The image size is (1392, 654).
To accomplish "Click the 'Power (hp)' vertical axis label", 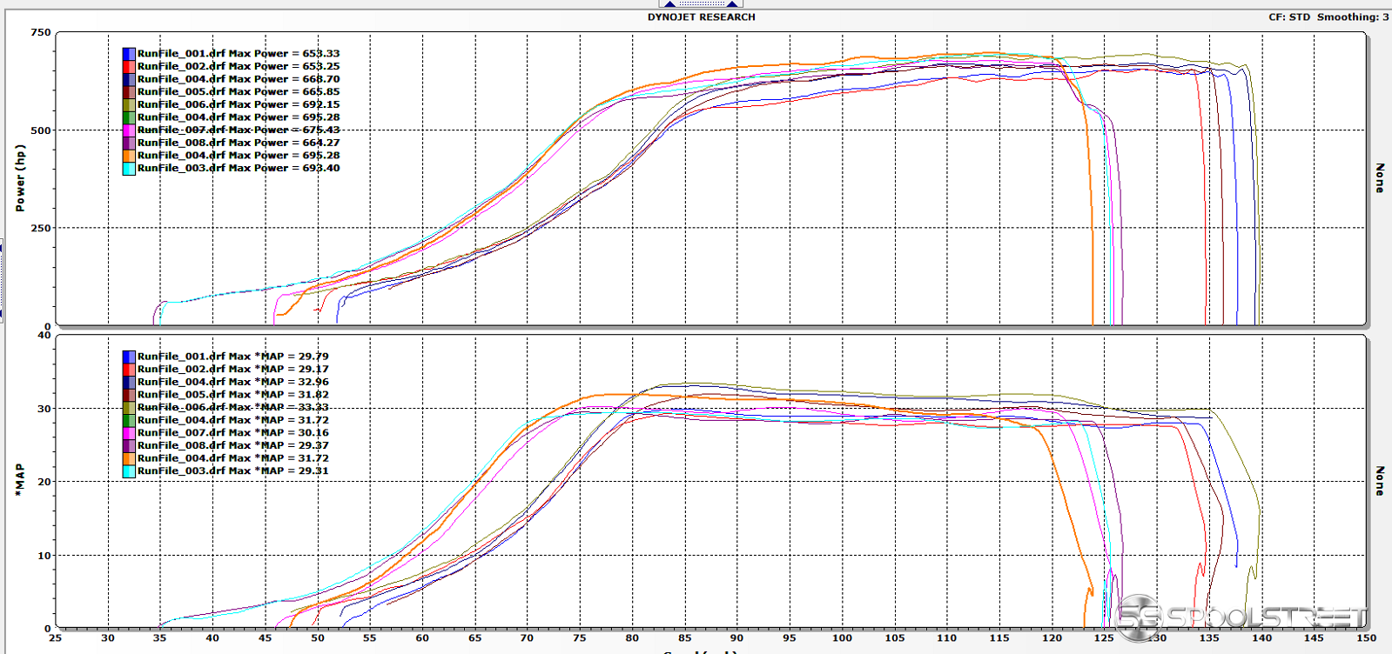I will (x=20, y=178).
